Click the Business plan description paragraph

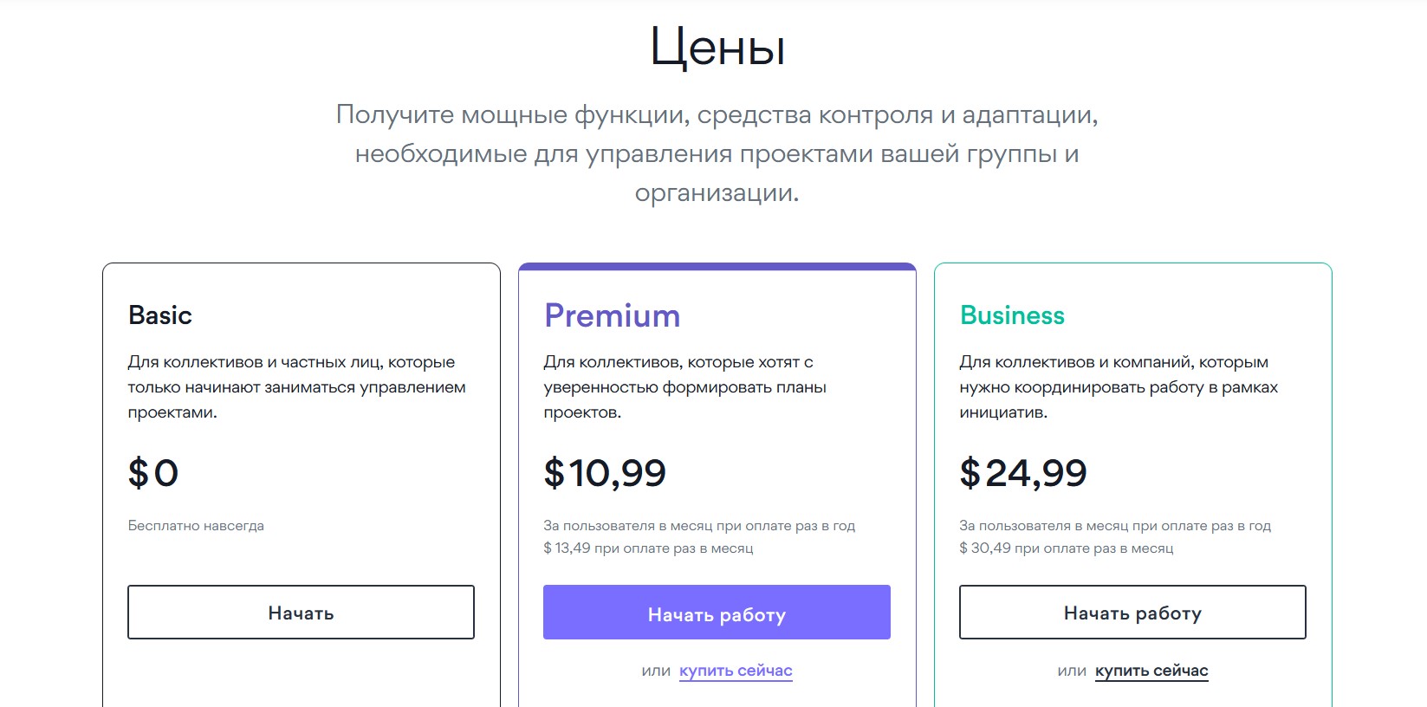coord(1118,387)
